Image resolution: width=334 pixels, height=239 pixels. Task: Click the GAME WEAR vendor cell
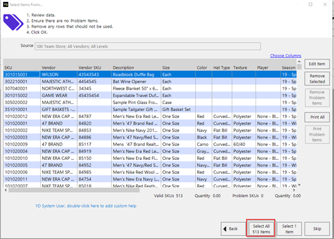pos(58,95)
